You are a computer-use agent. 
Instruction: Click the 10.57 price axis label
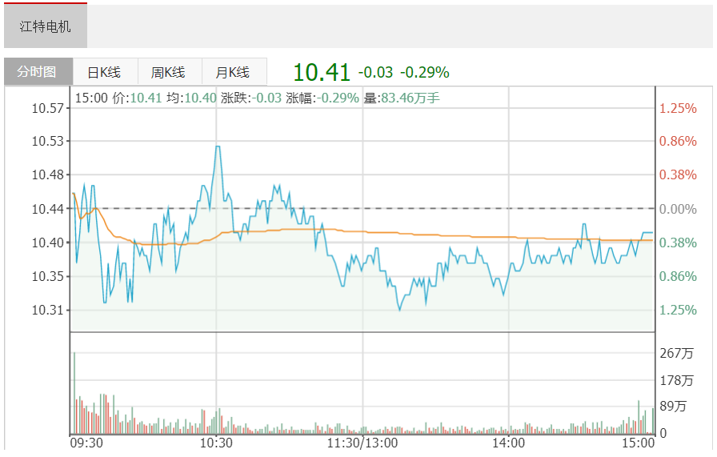pos(47,108)
